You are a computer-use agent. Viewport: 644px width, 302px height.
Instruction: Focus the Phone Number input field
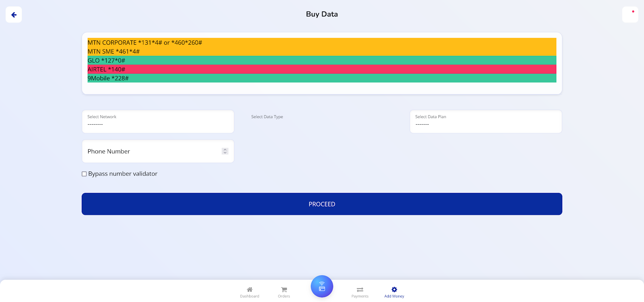[158, 151]
